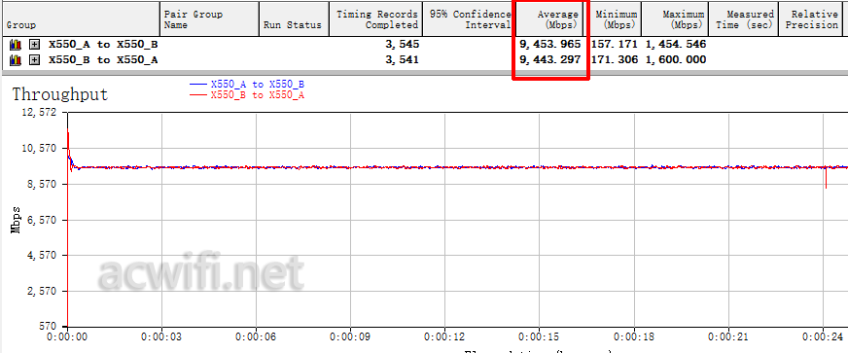The width and height of the screenshot is (848, 353).
Task: Sort by the Group column header
Action: [81, 18]
